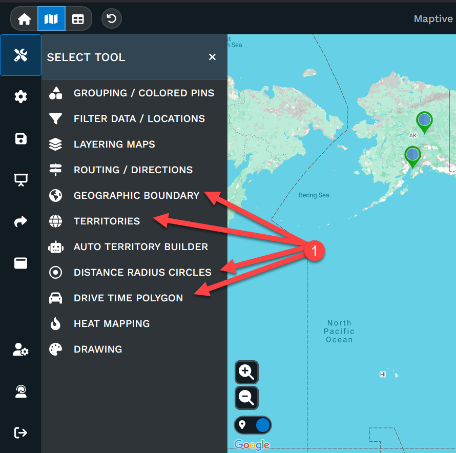
Task: Click the lower green Alaska pin
Action: (412, 156)
